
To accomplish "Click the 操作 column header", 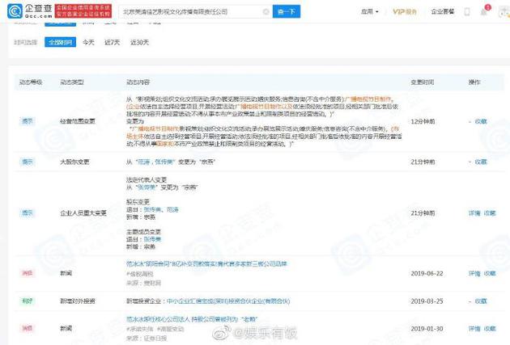I will pyautogui.click(x=474, y=82).
